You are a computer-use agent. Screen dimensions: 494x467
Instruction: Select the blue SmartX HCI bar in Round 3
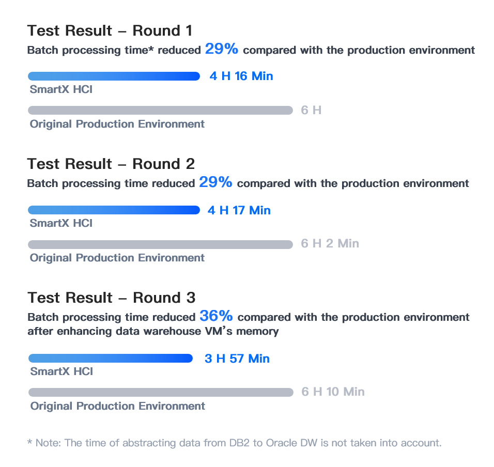pyautogui.click(x=111, y=359)
